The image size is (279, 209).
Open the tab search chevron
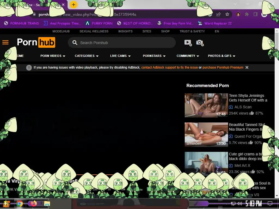[x=235, y=4]
